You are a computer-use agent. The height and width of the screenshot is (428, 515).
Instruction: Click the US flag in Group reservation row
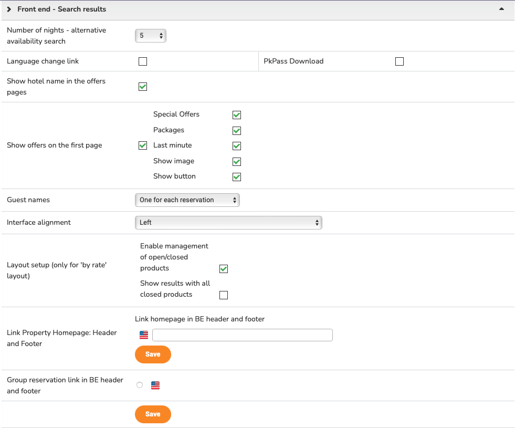coord(155,385)
